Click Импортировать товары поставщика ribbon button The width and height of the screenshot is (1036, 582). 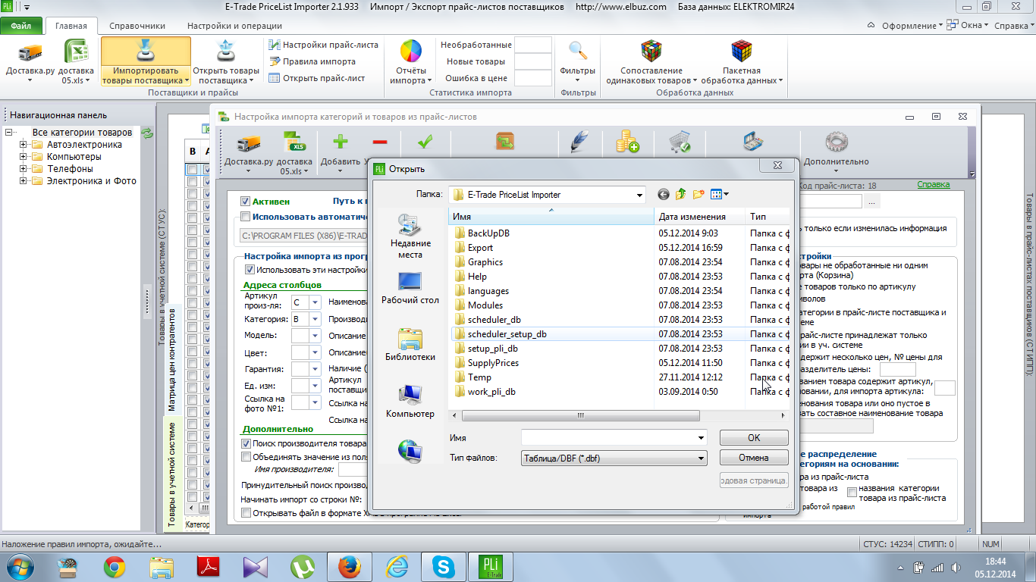click(x=146, y=62)
